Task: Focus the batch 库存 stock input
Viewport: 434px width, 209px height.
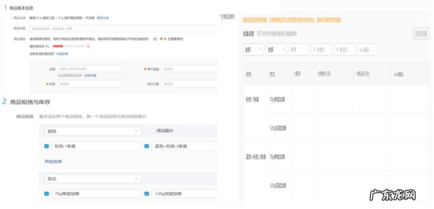Action: tap(299, 49)
